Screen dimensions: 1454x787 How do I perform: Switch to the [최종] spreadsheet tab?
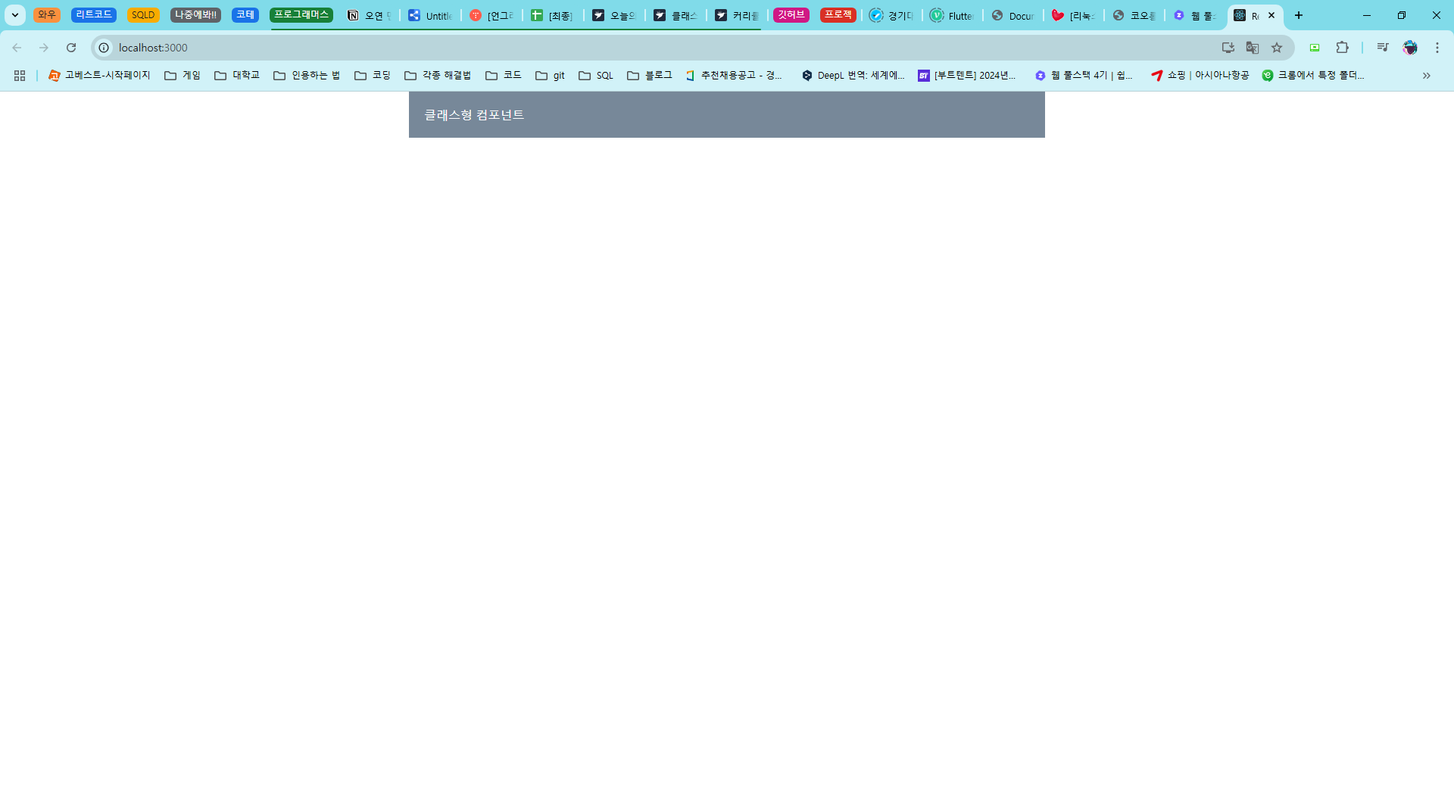click(553, 15)
